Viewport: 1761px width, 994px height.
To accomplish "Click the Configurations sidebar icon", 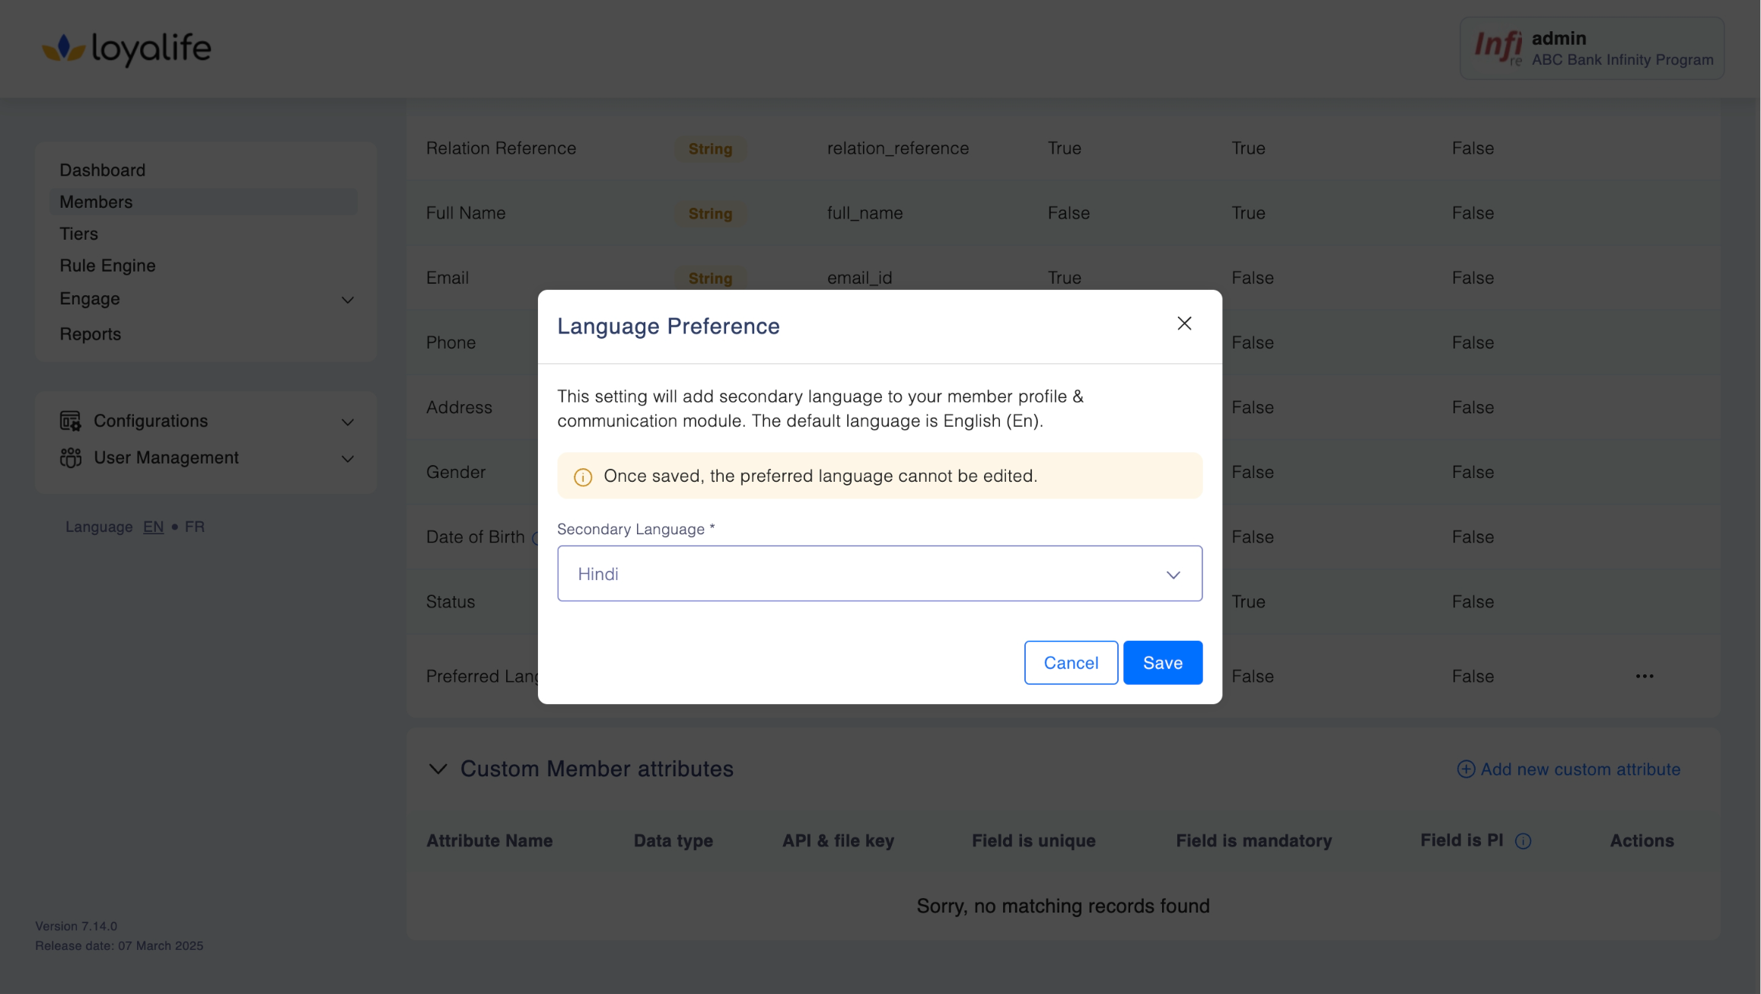I will tap(70, 421).
